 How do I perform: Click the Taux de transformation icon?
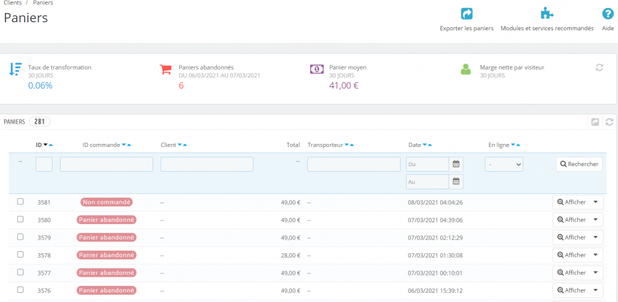[15, 69]
